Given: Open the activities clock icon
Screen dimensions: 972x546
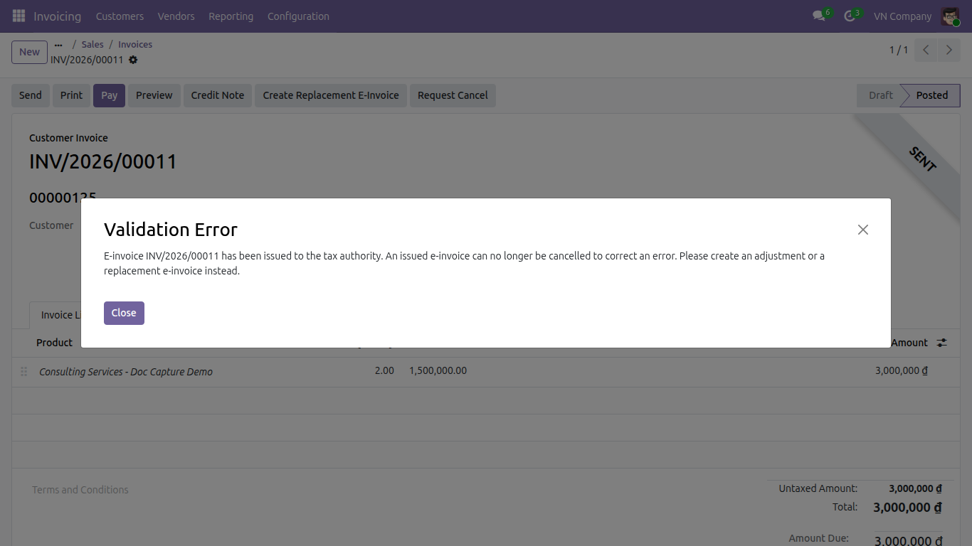Looking at the screenshot, I should (849, 16).
